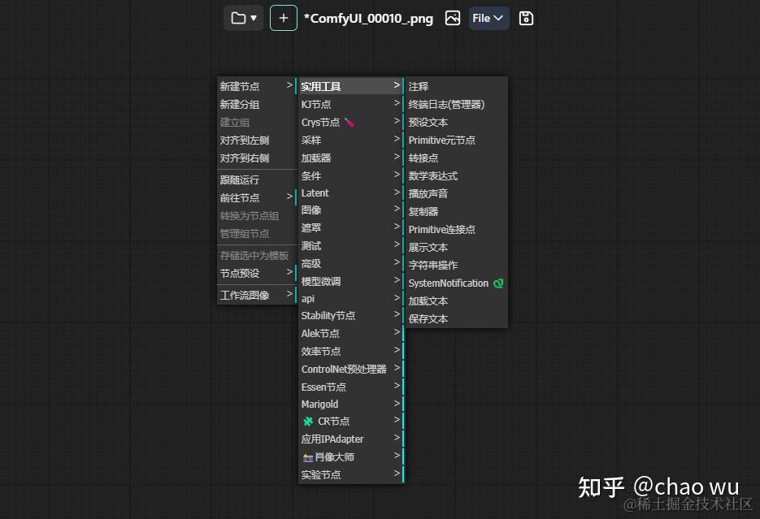Open the File dropdown menu
The image size is (760, 519).
489,17
